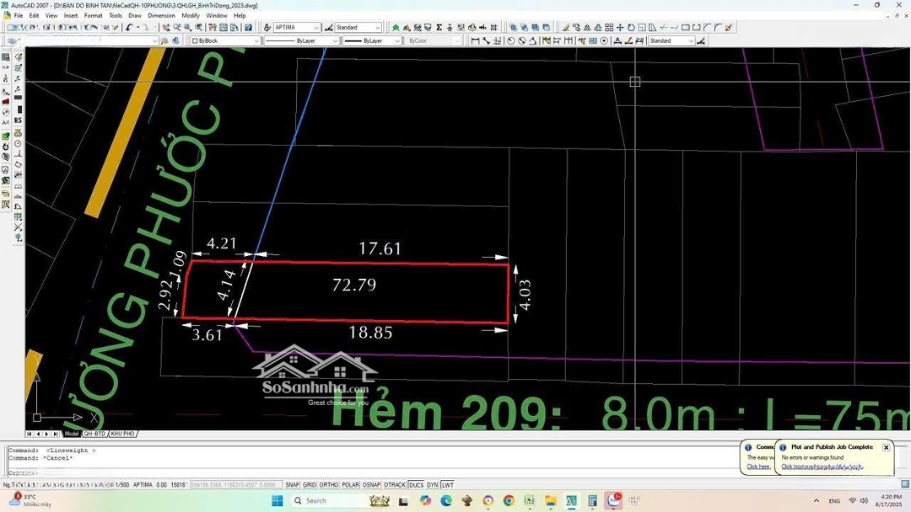Open the Dimension menu
911x512 pixels.
[161, 15]
